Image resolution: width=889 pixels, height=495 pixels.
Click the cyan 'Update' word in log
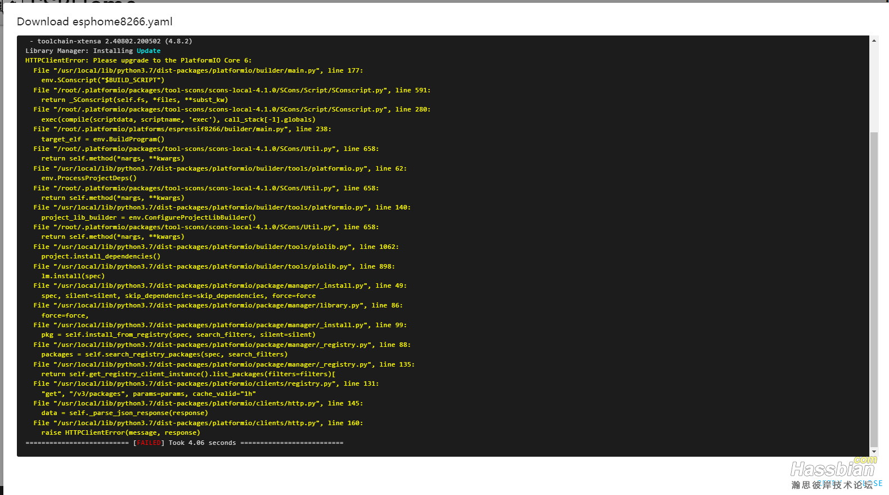point(149,51)
